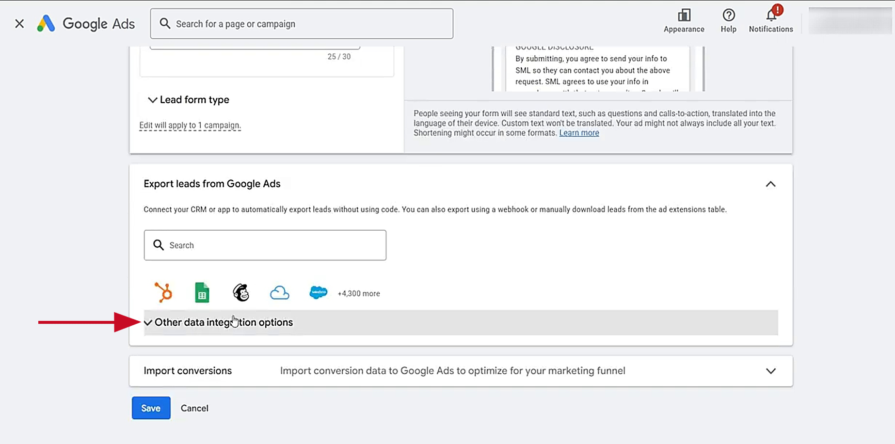Click the Save button
Viewport: 895px width, 444px height.
(x=151, y=408)
